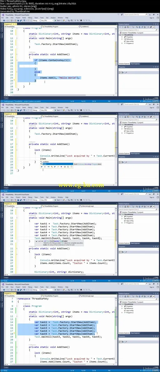160x372 pixels.
Task: Click 'namespace ThreadSafety' line in the fourth frame
Action: click(x=33, y=299)
